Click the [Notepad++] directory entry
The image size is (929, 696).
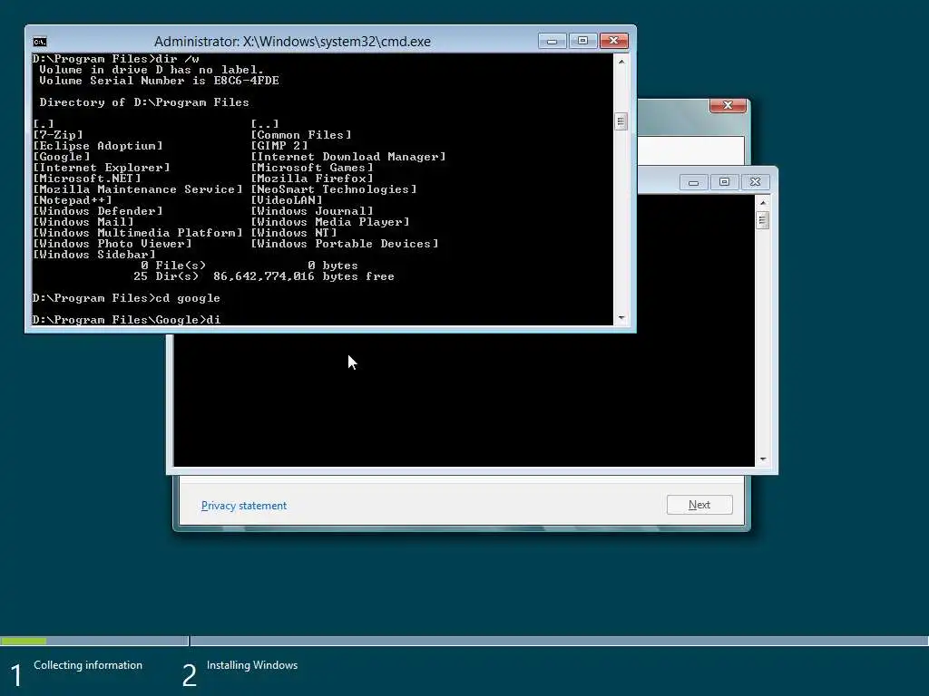tap(73, 200)
